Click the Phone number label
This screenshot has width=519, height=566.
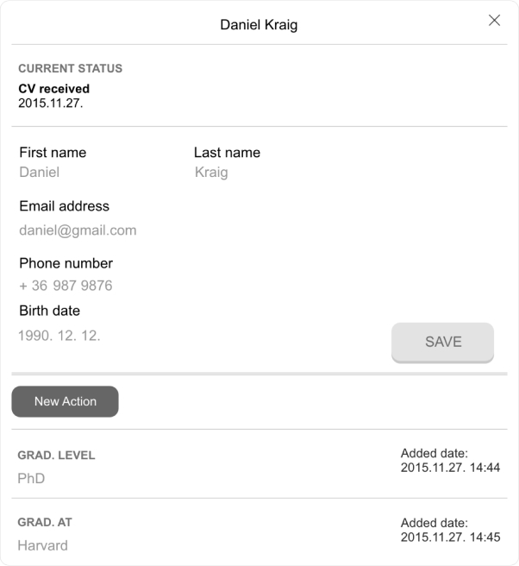pos(66,263)
